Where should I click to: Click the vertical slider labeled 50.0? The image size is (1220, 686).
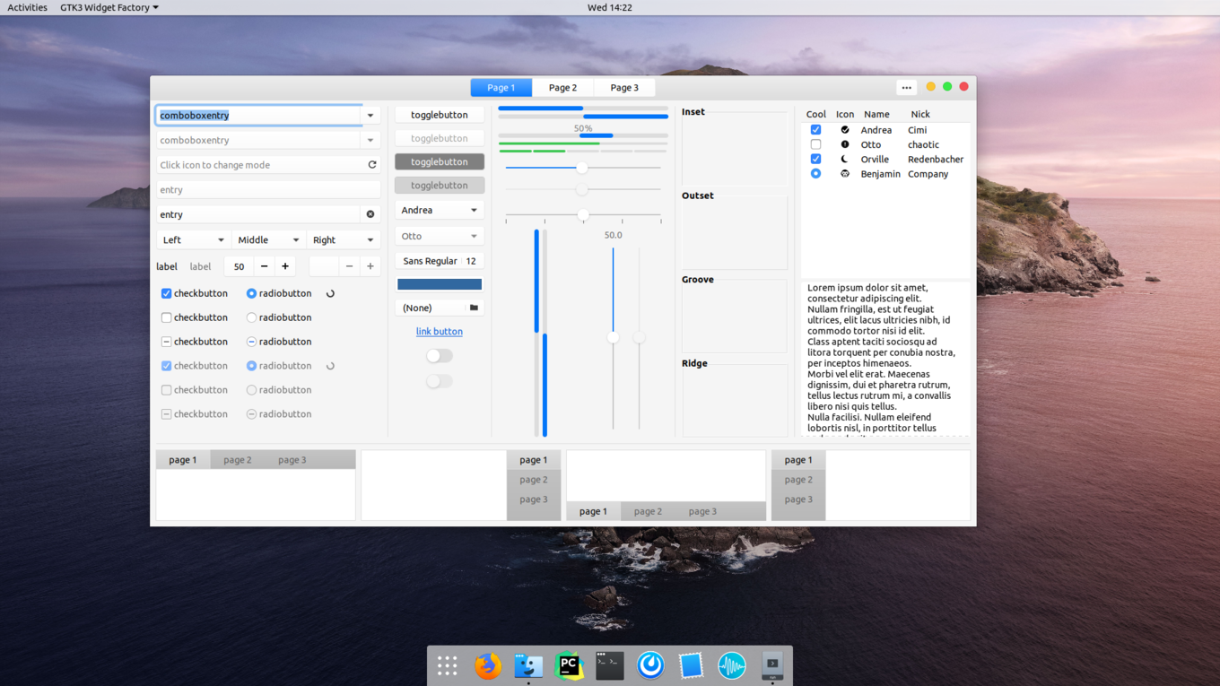[x=614, y=337]
